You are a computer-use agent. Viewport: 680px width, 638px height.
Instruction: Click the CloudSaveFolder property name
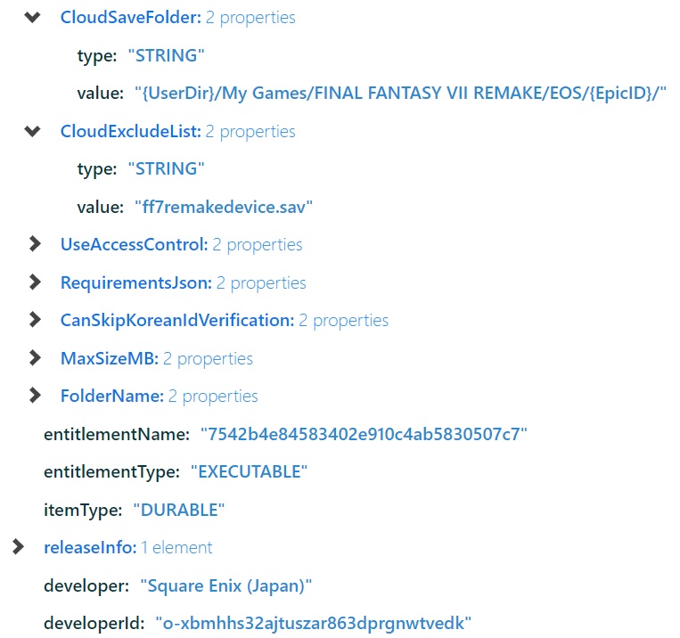point(130,17)
